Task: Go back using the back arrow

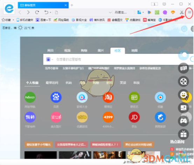Action: (20, 12)
